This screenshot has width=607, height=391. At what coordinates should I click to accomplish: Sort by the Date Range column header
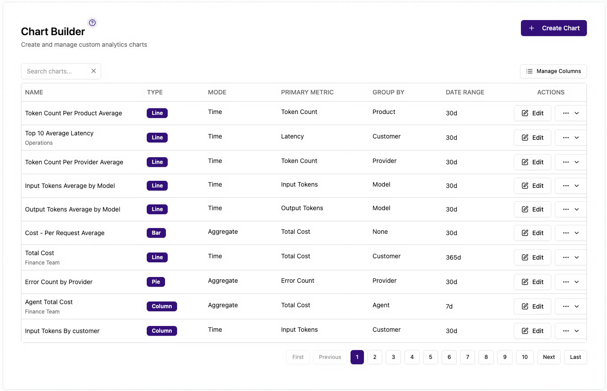[x=465, y=92]
